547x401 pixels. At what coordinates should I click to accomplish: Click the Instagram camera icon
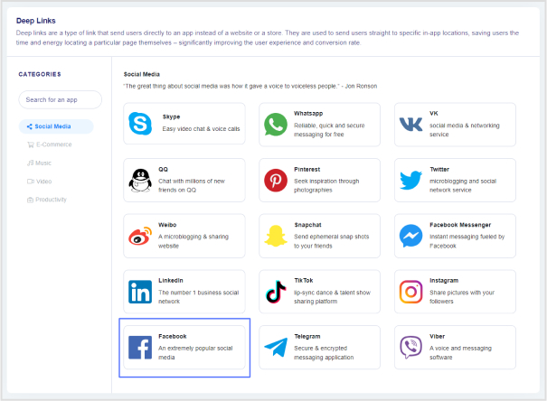[x=411, y=292]
